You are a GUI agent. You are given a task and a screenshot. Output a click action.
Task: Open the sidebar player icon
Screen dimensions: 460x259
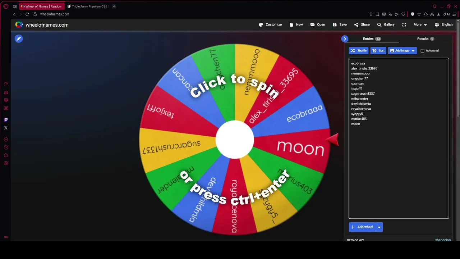click(6, 140)
